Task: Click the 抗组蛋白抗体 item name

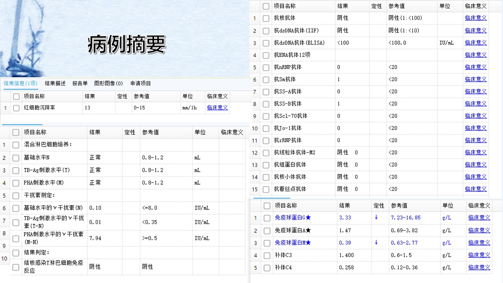Action: [290, 165]
